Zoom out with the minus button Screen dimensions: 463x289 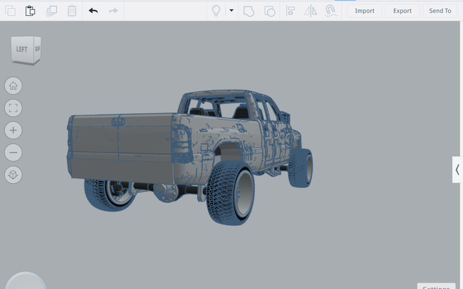tap(13, 152)
